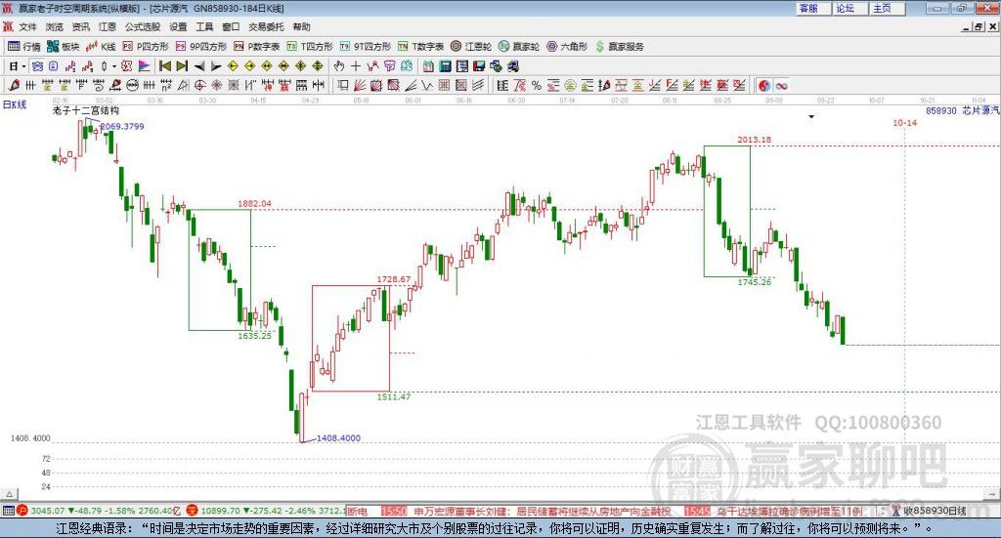Open the 江恩 menu
The image size is (1001, 538).
[x=108, y=26]
